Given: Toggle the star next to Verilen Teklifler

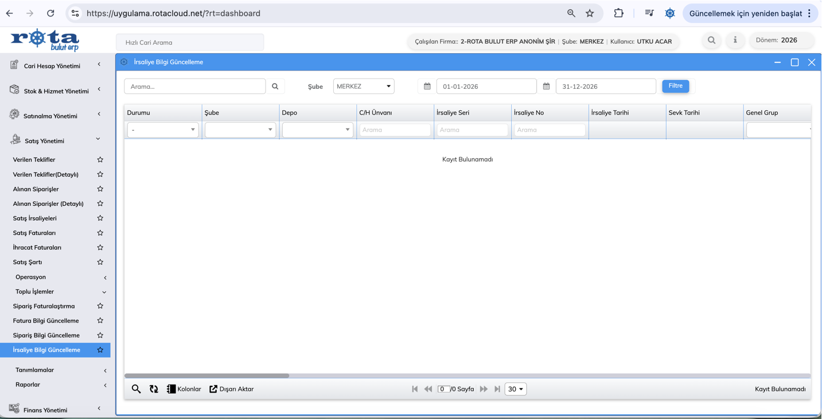Looking at the screenshot, I should pos(100,160).
